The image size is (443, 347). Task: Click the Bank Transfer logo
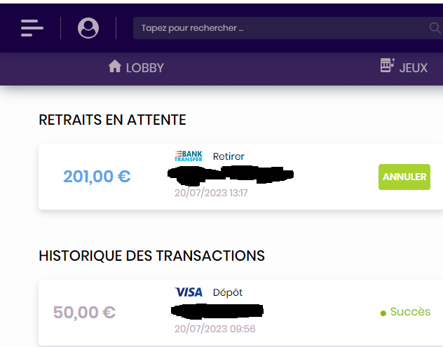click(x=188, y=156)
